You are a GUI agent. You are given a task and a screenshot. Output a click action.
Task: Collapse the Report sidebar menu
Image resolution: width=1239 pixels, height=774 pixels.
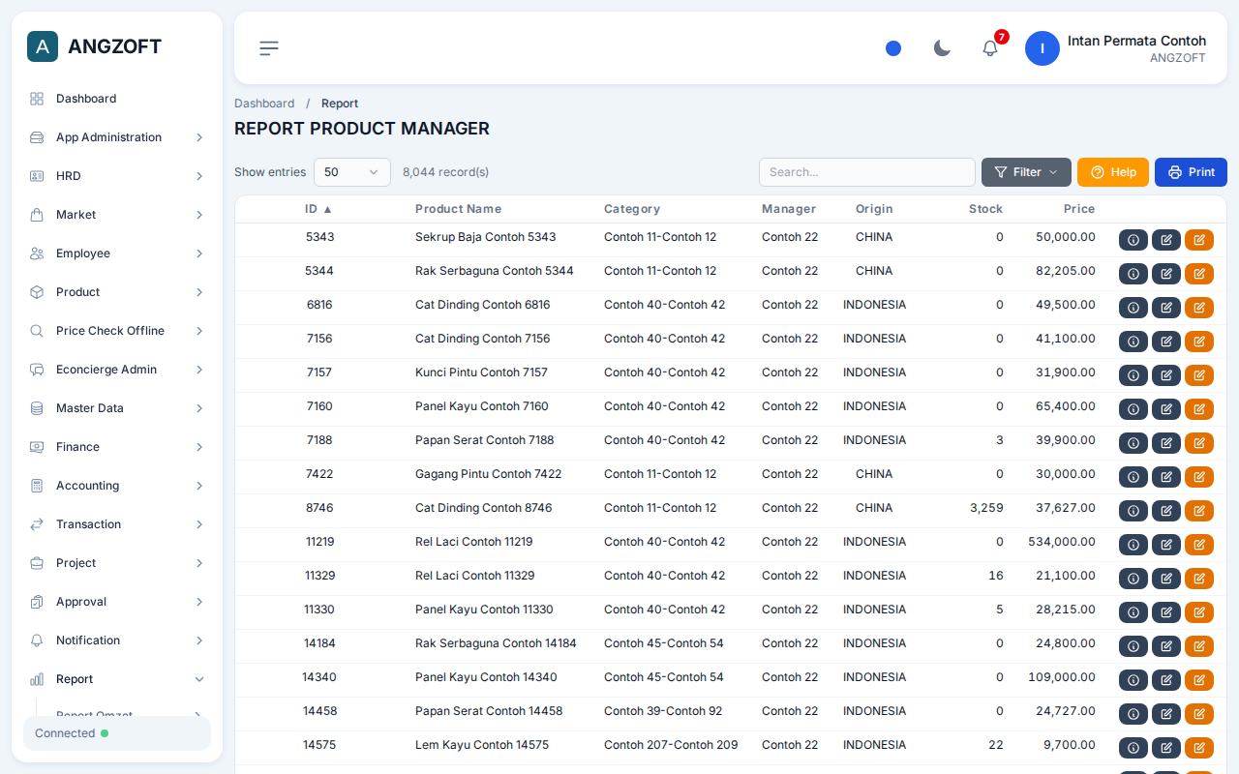tap(117, 679)
